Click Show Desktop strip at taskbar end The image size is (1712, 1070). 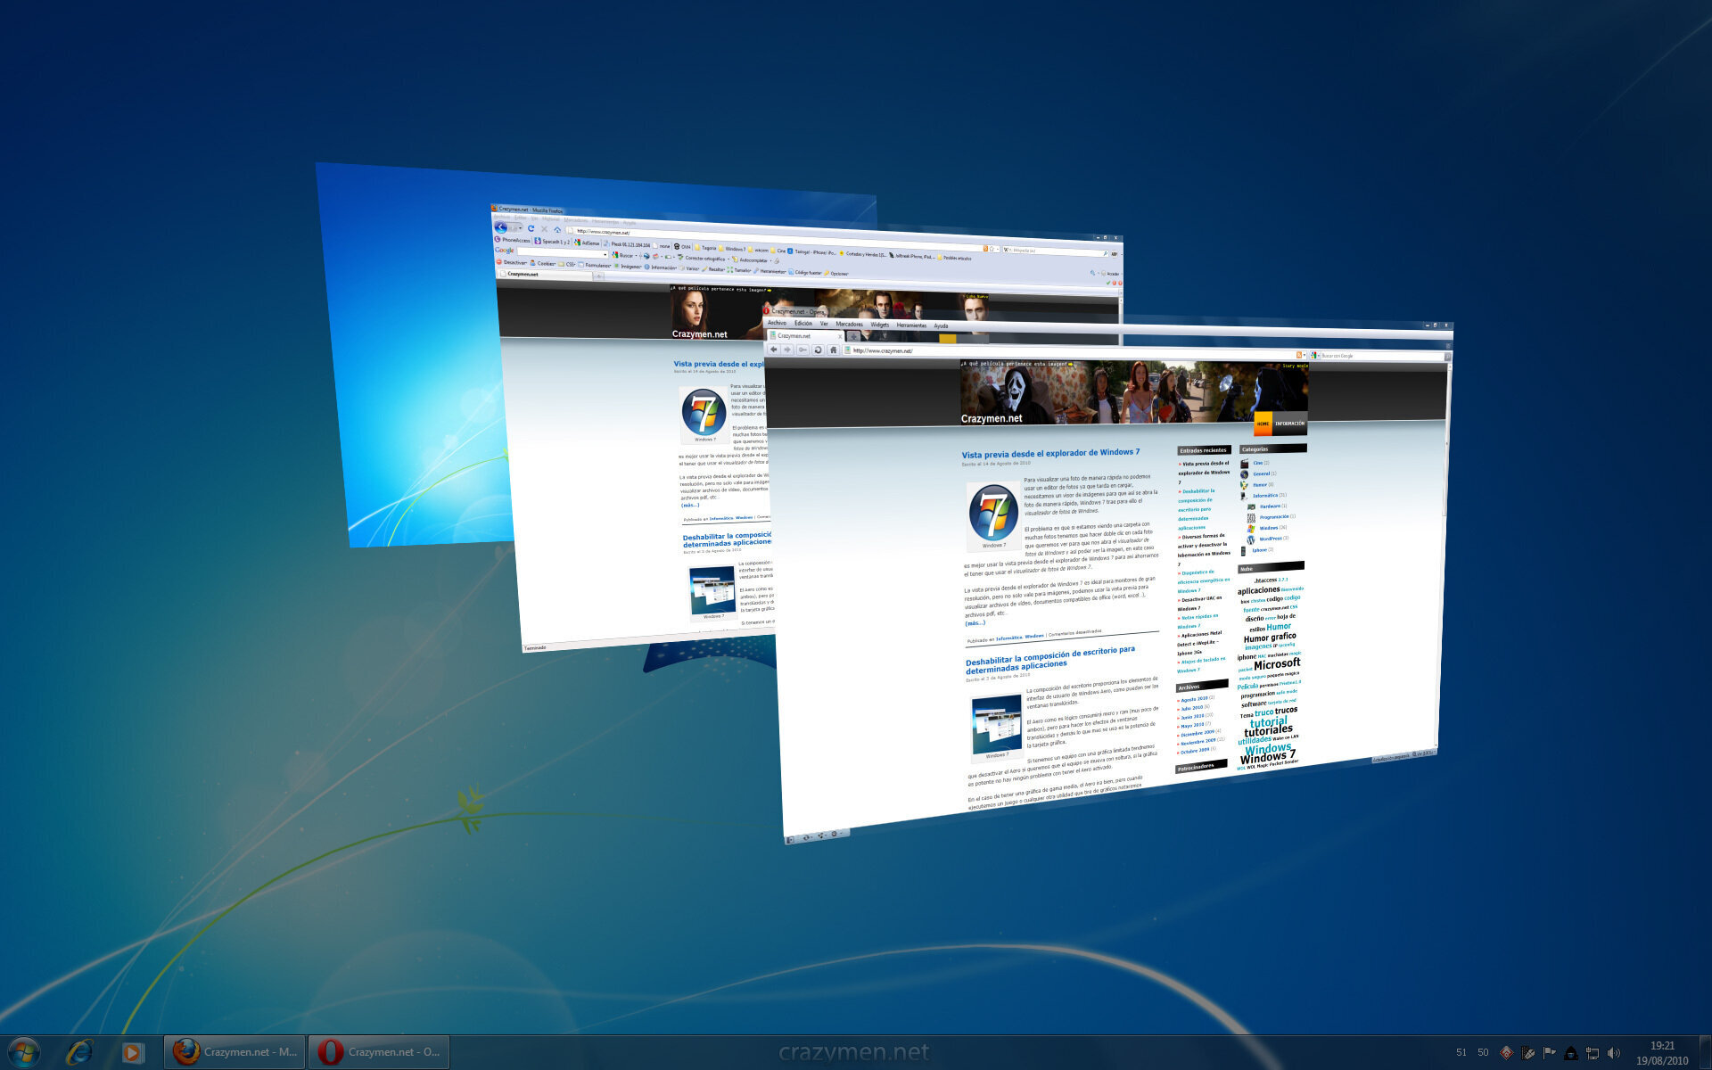tap(1705, 1052)
